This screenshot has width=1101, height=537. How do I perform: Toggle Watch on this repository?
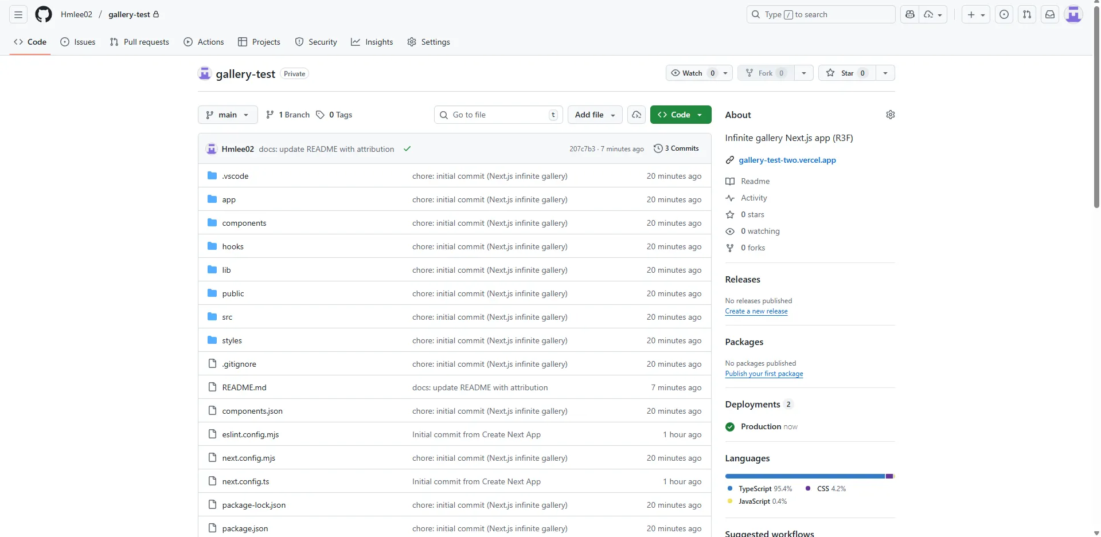point(692,73)
